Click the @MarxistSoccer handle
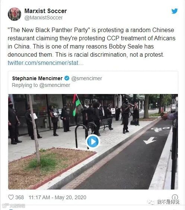Screen dimensions: 185x210 click(44, 18)
